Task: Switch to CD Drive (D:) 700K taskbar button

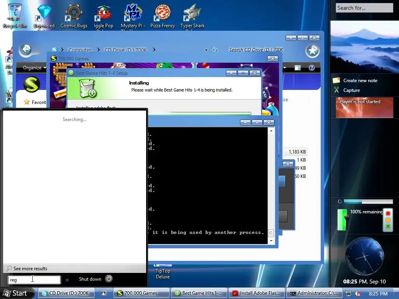Action: [66, 293]
